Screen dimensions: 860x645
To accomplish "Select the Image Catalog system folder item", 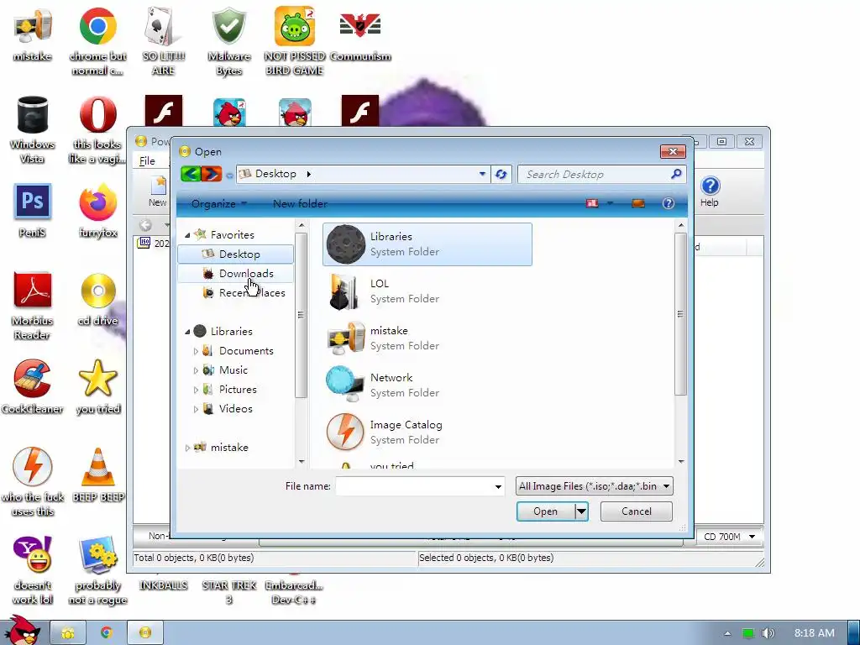I will click(x=427, y=433).
